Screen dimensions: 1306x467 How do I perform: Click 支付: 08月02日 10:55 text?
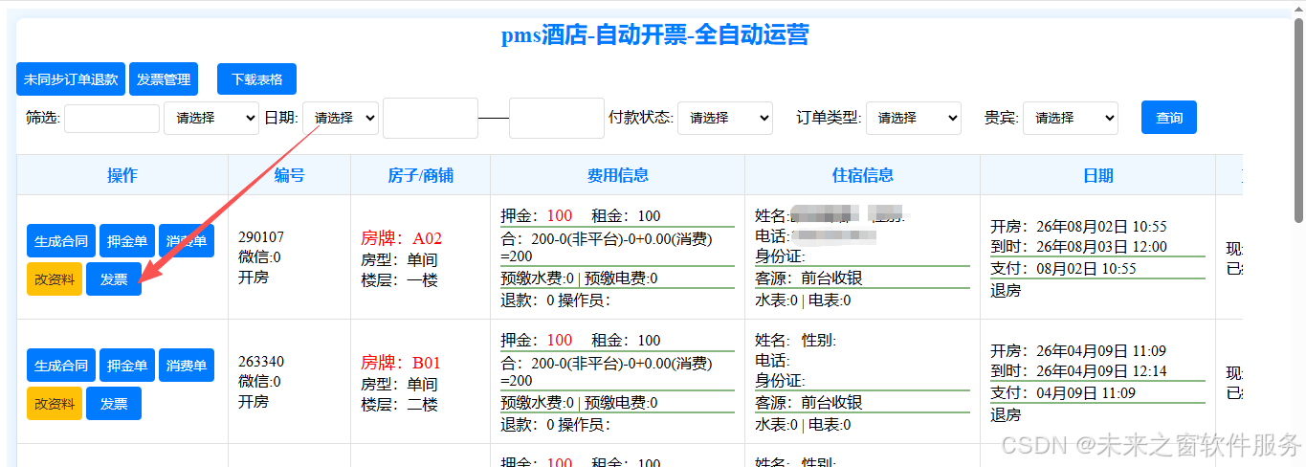tap(1063, 269)
